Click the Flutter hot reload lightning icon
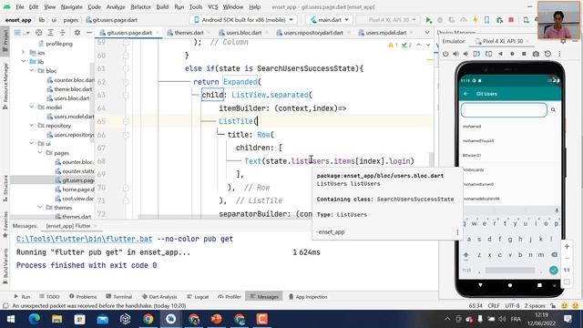The height and width of the screenshot is (328, 583). pos(475,20)
